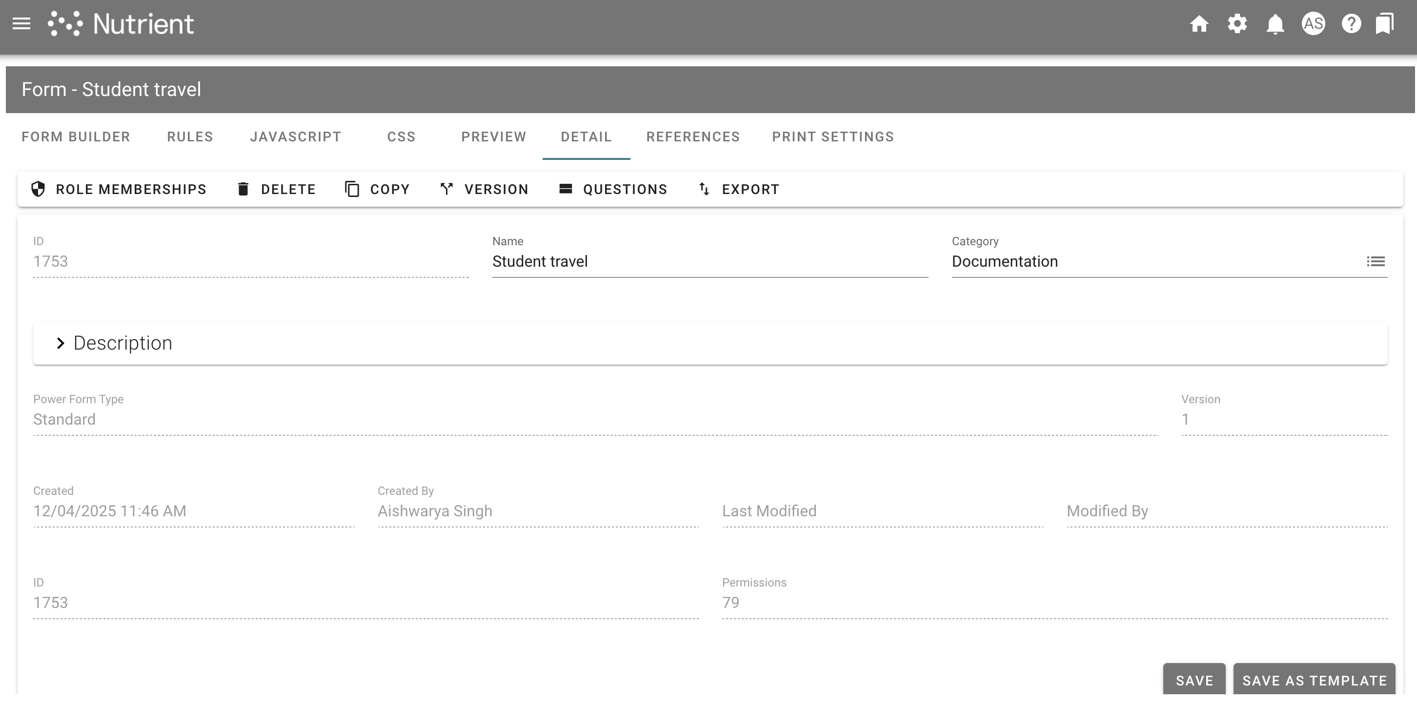Open the bookmarks icon in the header

tap(1385, 24)
